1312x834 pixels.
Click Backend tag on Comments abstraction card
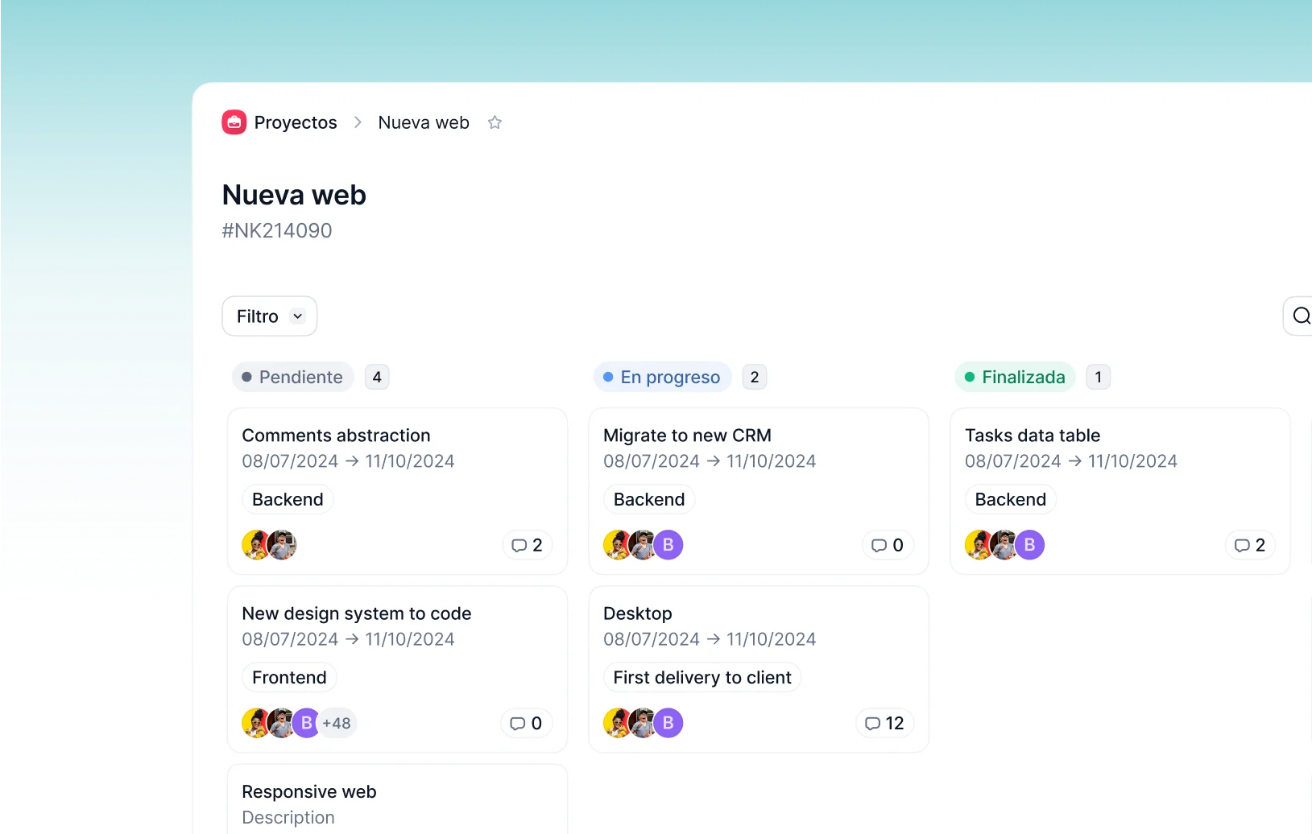[x=288, y=499]
